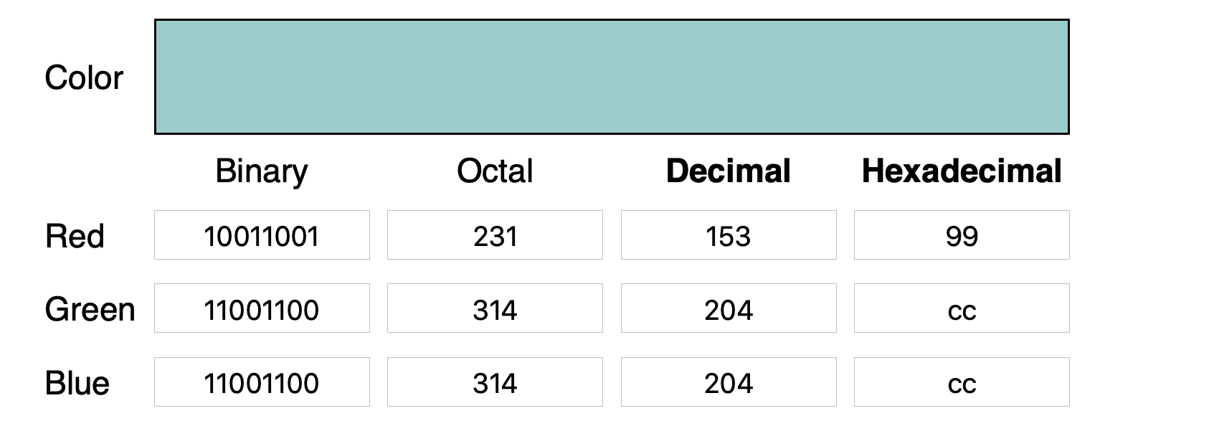Click the Green row label
Viewport: 1209px width, 421px height.
pos(90,310)
